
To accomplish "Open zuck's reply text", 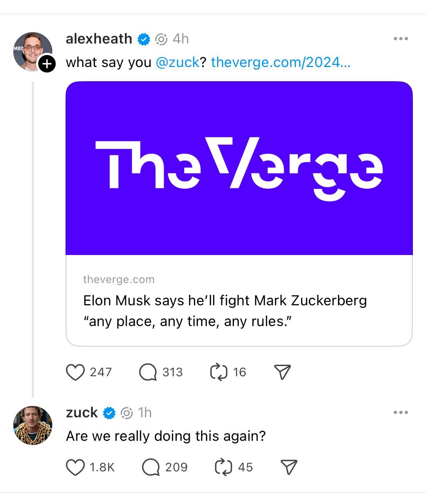I will (x=166, y=436).
